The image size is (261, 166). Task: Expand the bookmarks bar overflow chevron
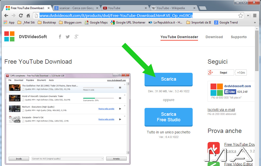point(255,22)
